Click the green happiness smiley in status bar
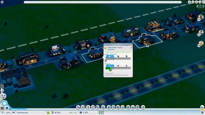Image resolution: width=205 pixels, height=115 pixels. pyautogui.click(x=48, y=112)
